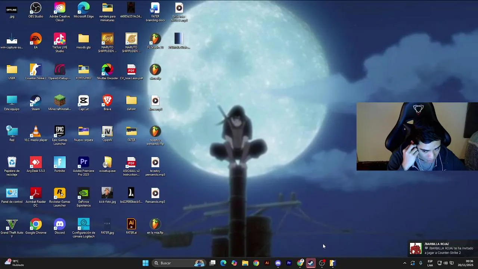Image resolution: width=478 pixels, height=269 pixels.
Task: Select the moods gta folder
Action: [x=84, y=41]
